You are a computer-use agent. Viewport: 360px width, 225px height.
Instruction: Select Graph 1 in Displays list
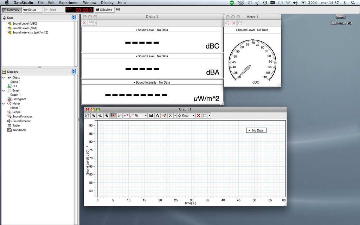click(15, 95)
